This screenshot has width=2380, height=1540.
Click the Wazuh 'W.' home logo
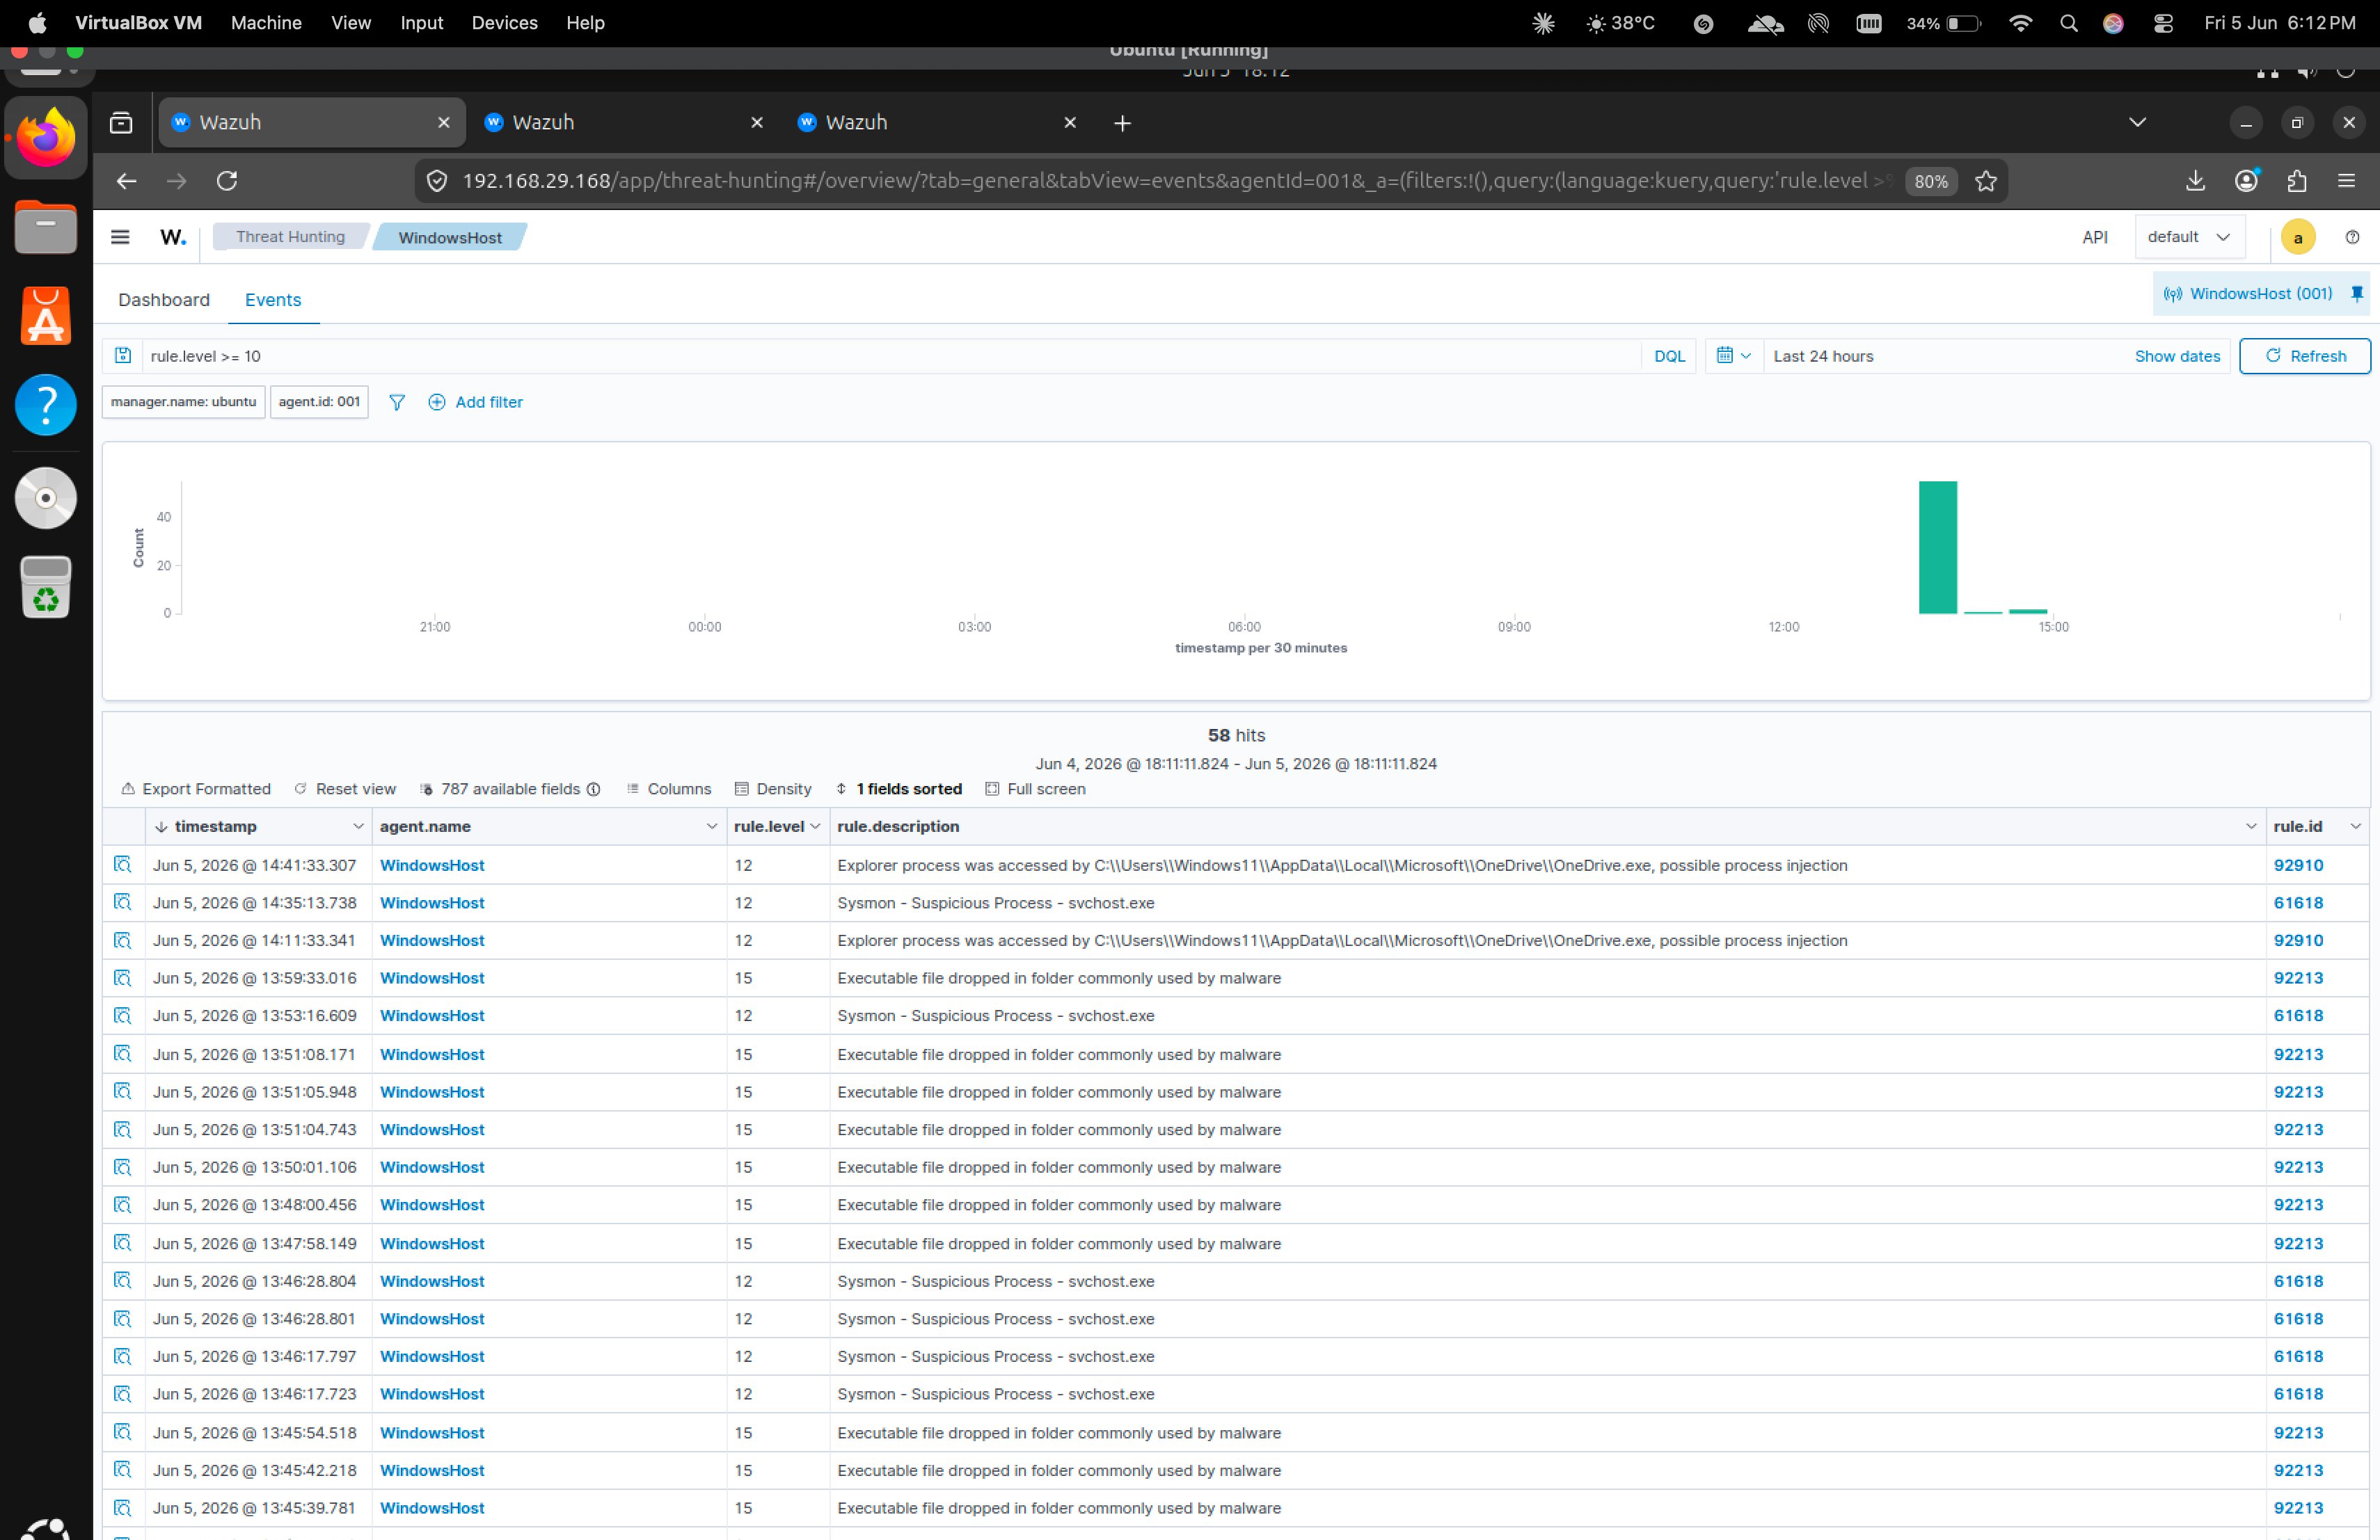[x=173, y=237]
